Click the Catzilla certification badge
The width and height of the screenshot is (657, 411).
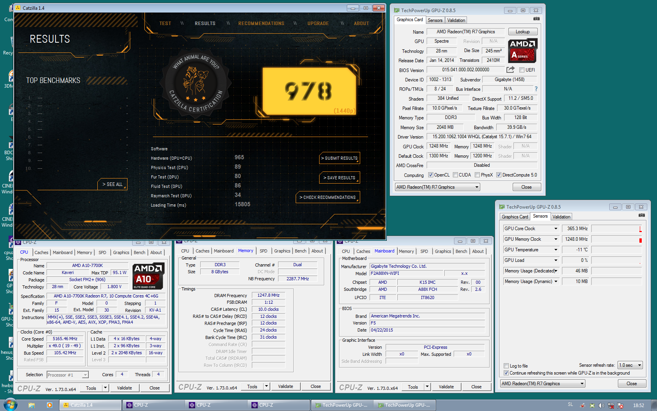coord(196,84)
